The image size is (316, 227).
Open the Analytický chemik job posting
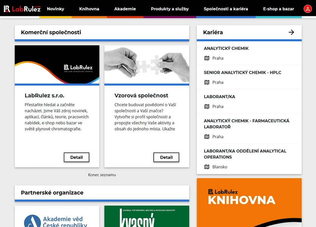[x=226, y=48]
